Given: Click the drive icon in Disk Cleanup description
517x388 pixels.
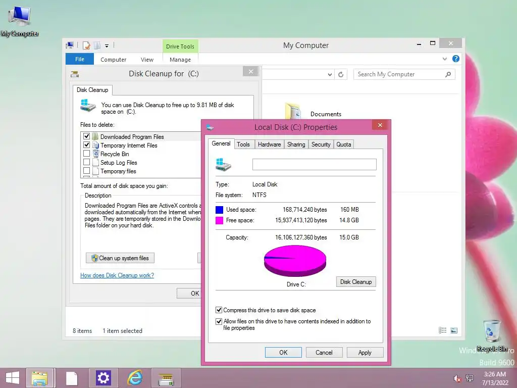Looking at the screenshot, I should click(88, 106).
